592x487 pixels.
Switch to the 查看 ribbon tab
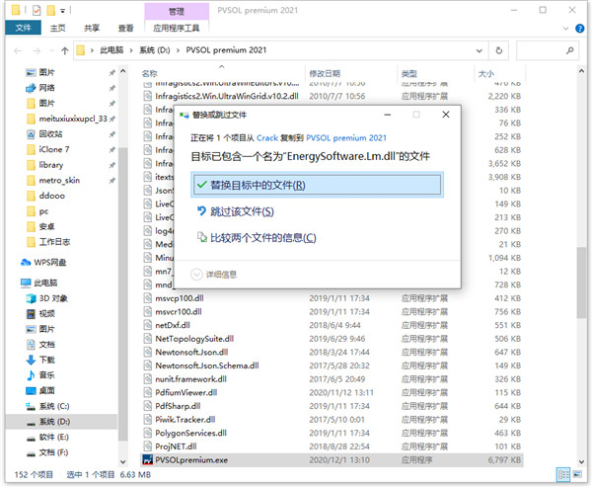125,28
